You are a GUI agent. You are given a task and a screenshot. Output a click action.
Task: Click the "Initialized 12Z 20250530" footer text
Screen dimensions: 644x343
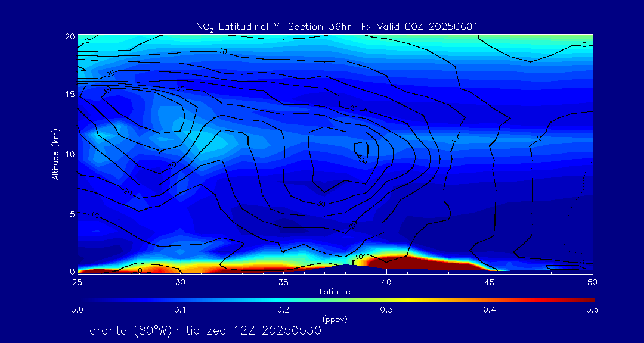[x=246, y=330]
